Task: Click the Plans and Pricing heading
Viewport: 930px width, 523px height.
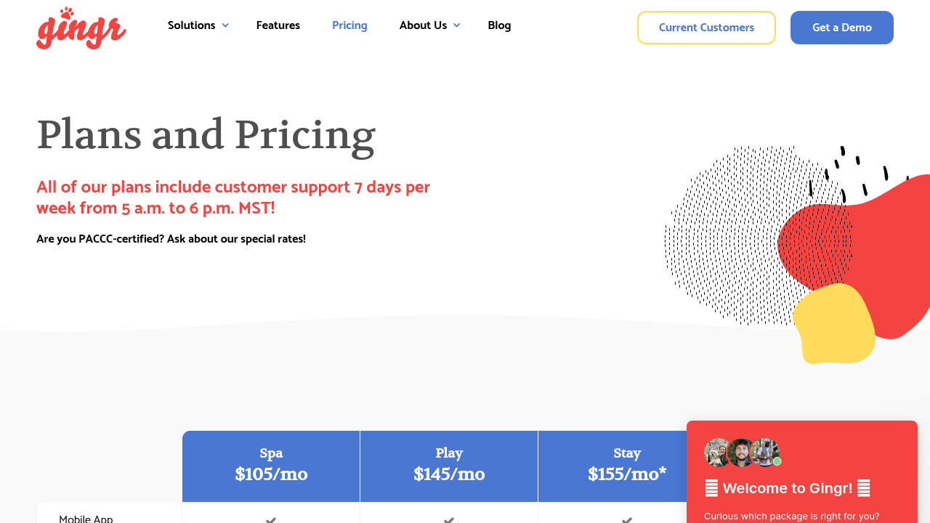Action: tap(206, 135)
